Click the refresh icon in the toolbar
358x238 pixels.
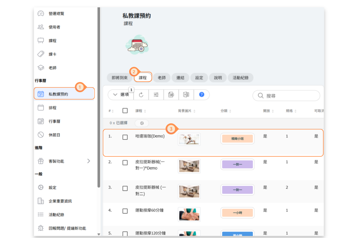pos(141,95)
